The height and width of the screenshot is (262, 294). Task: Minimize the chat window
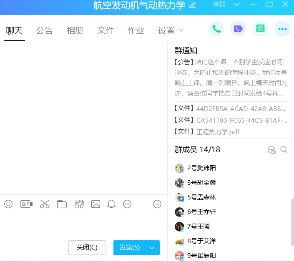point(253,5)
